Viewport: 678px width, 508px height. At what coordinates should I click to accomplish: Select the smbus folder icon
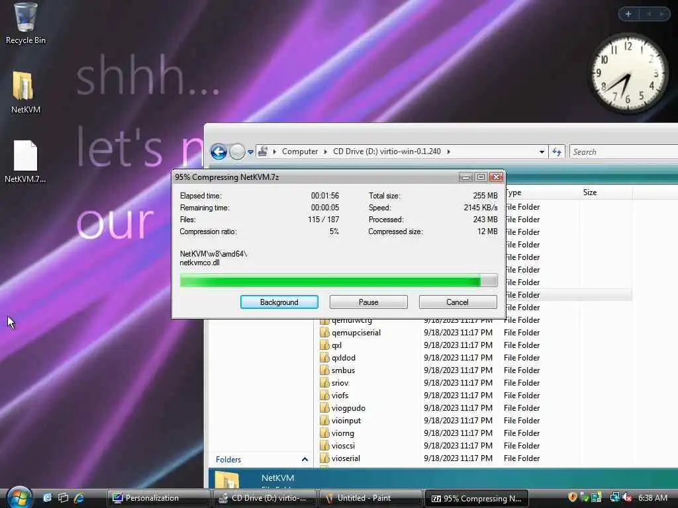324,370
